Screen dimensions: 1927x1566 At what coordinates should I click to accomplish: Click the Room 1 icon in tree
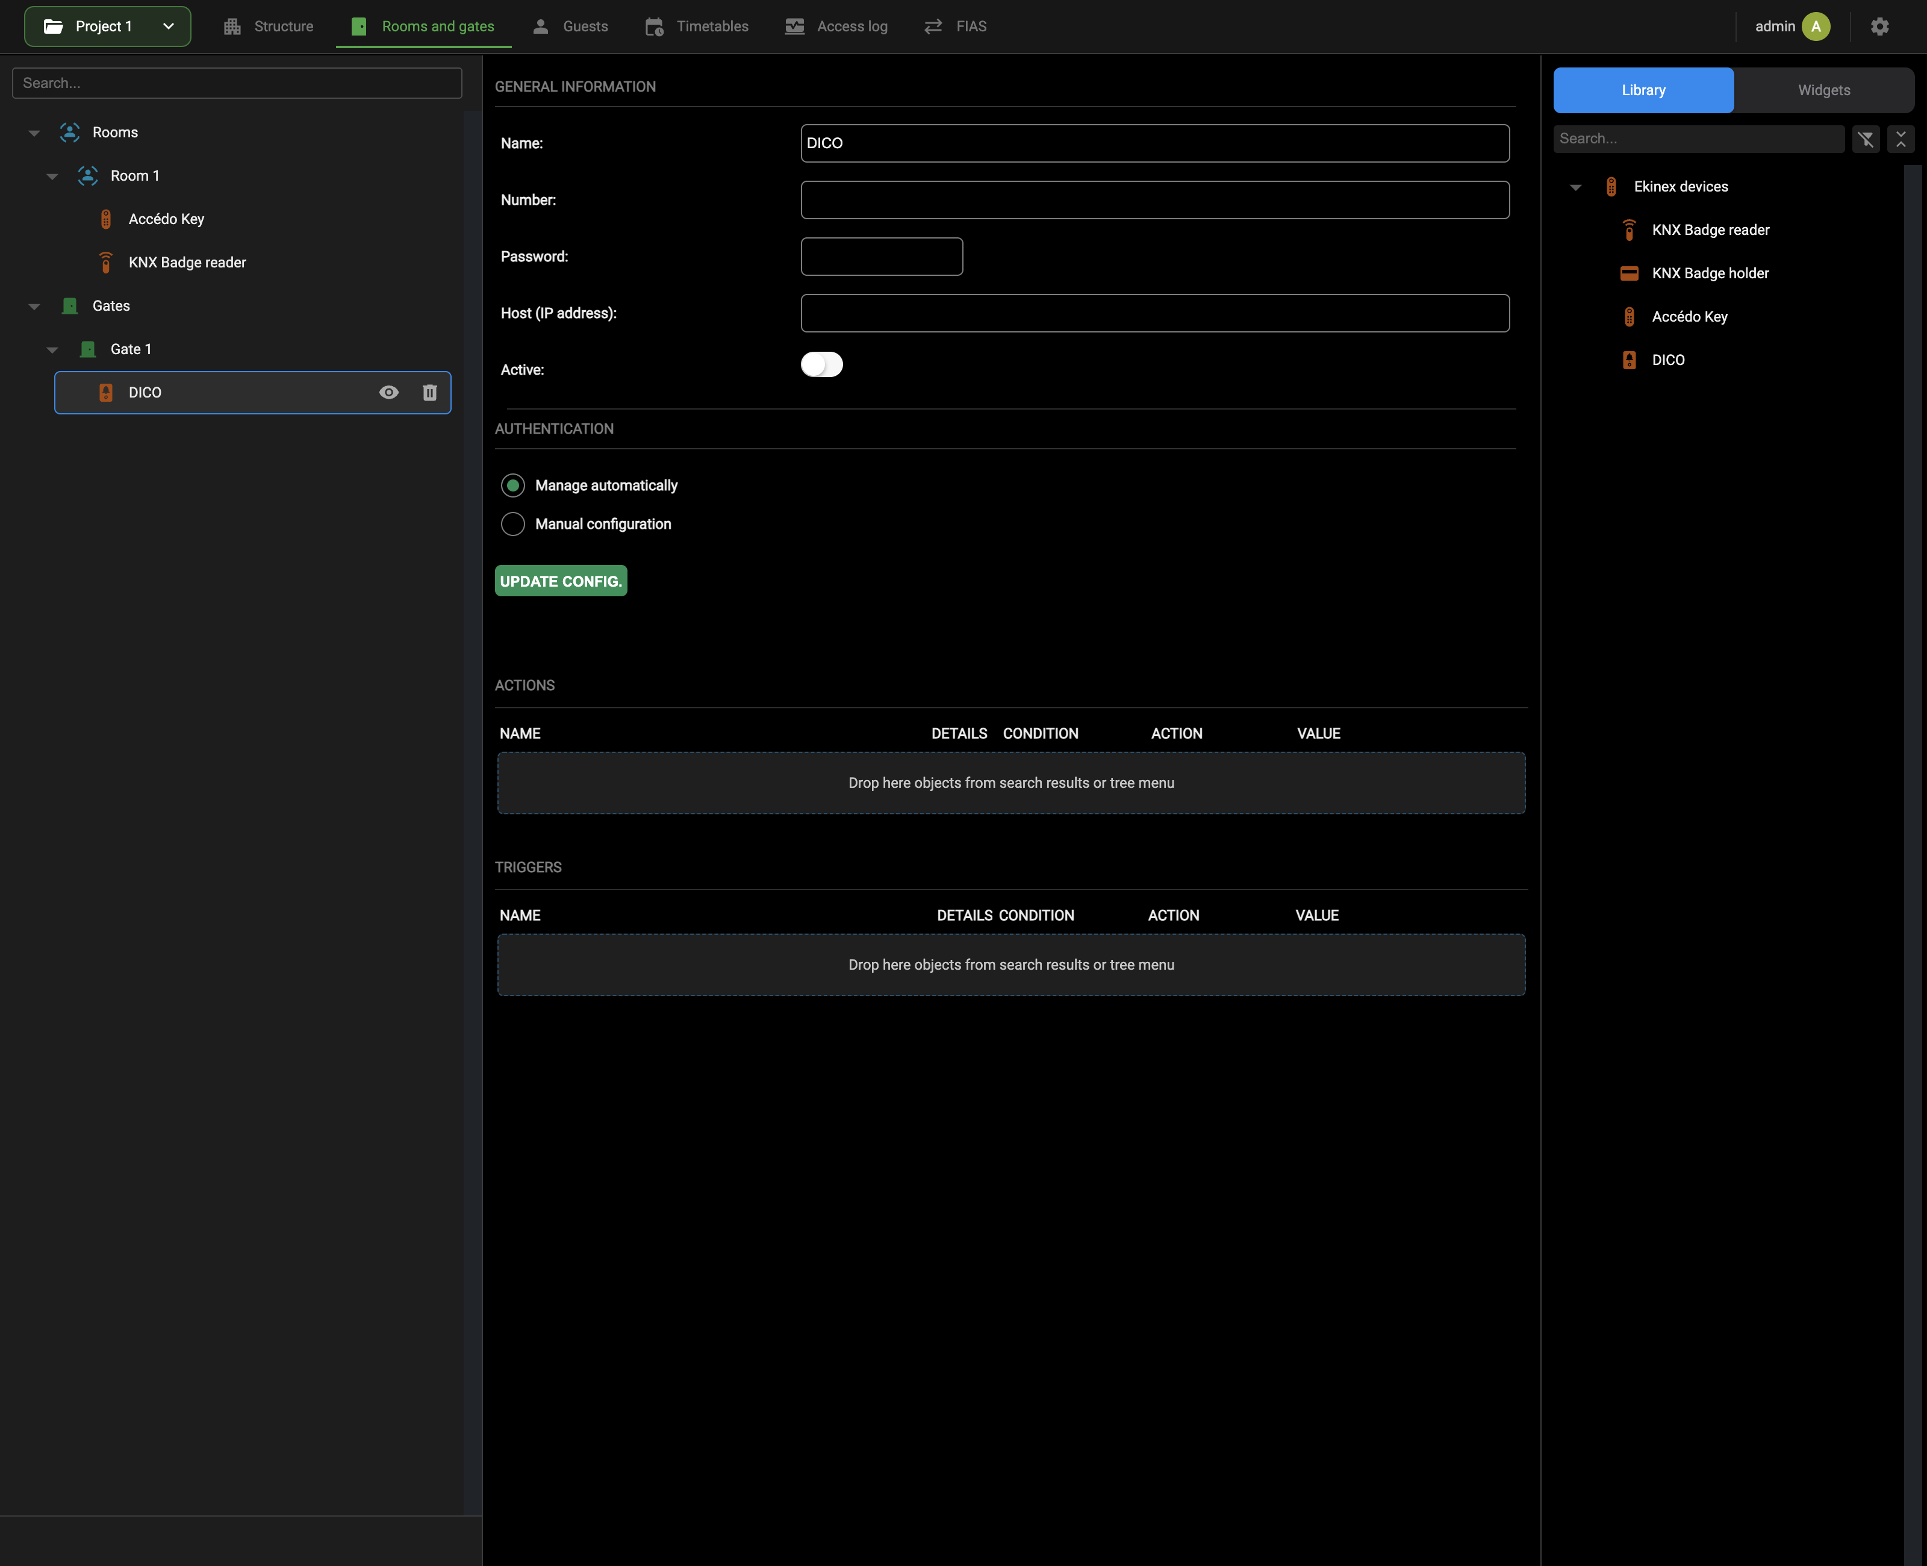click(87, 176)
